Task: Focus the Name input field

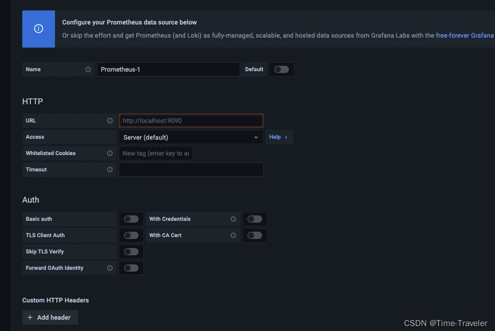Action: 168,69
